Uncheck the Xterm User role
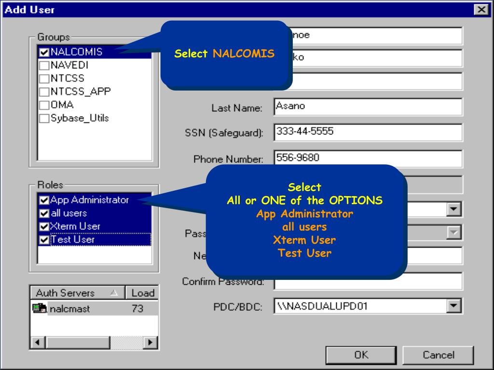 tap(44, 226)
